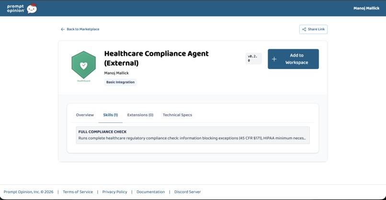Screen dimensions: 386x200
Task: Open the Overview tab
Action: 85,115
